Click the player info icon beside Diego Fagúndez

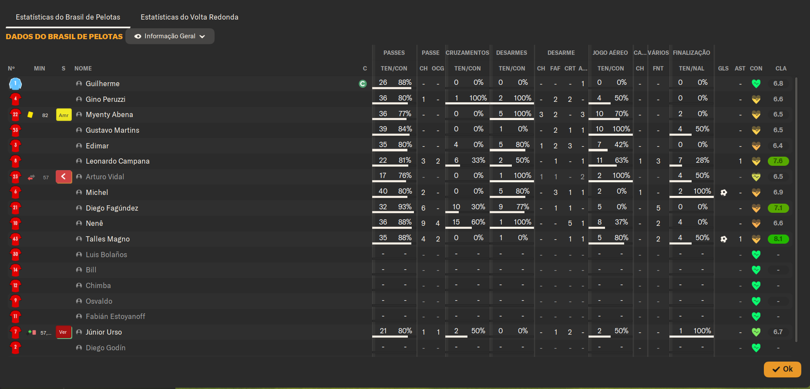tap(79, 208)
